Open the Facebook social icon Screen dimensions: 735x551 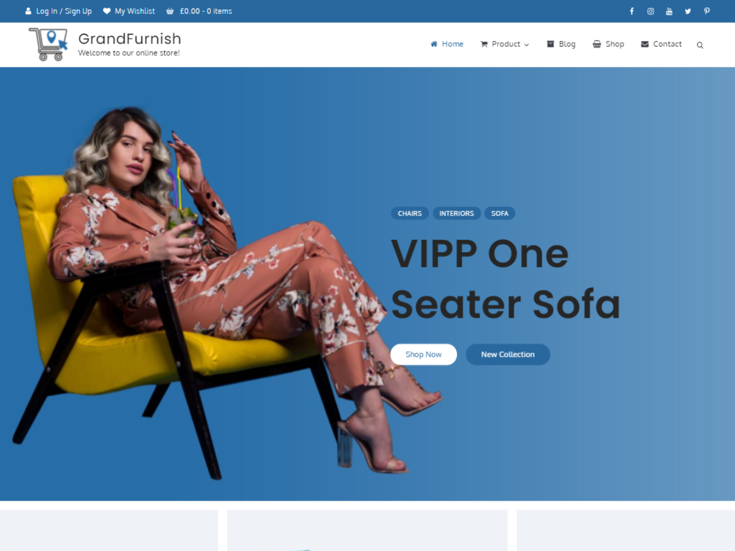[631, 11]
